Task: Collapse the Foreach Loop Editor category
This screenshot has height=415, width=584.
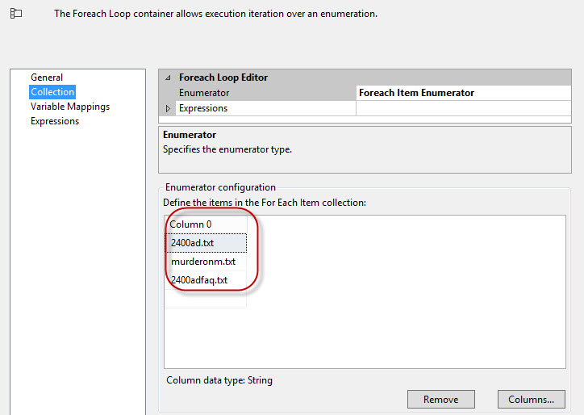Action: coord(168,78)
